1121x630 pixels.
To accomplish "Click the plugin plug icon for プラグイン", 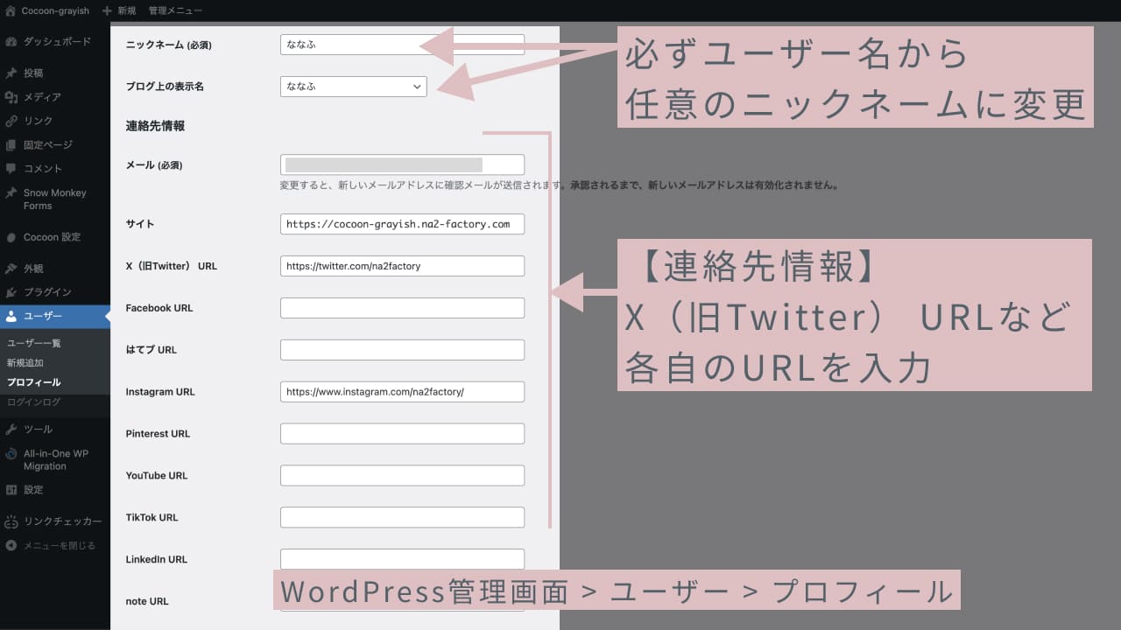I will coord(11,292).
